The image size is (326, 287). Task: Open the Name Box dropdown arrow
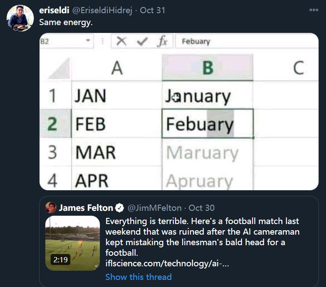(88, 41)
